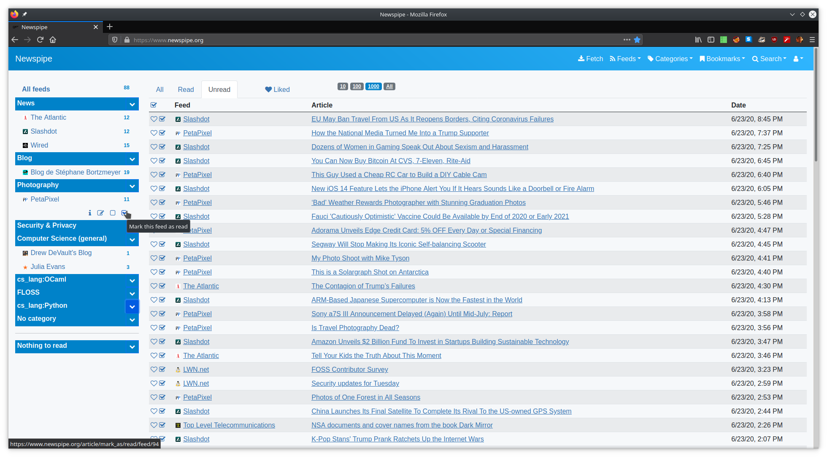Screen dimensions: 827x457
Task: Open The Atlantic feed in sidebar
Action: point(48,118)
